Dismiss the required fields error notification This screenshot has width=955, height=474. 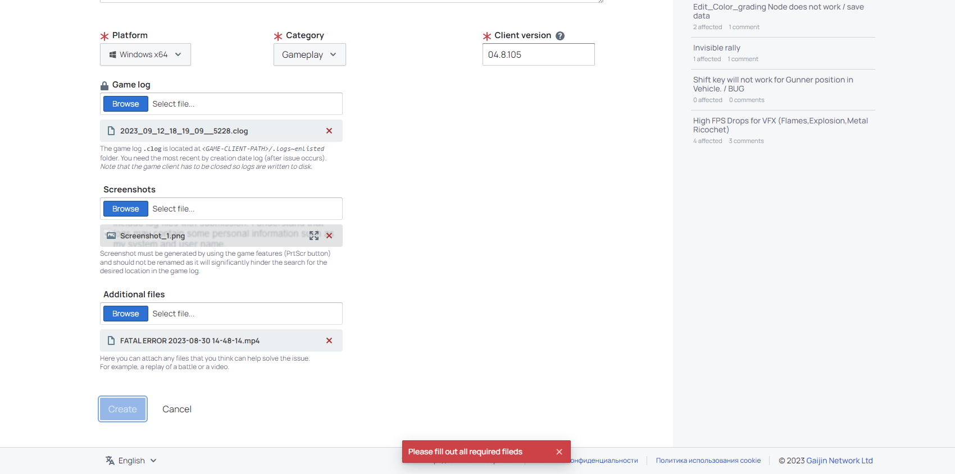[x=559, y=452]
